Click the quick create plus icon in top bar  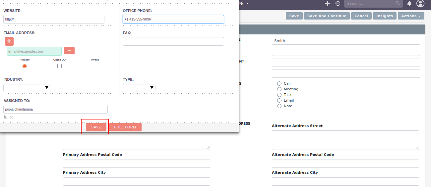[x=327, y=4]
